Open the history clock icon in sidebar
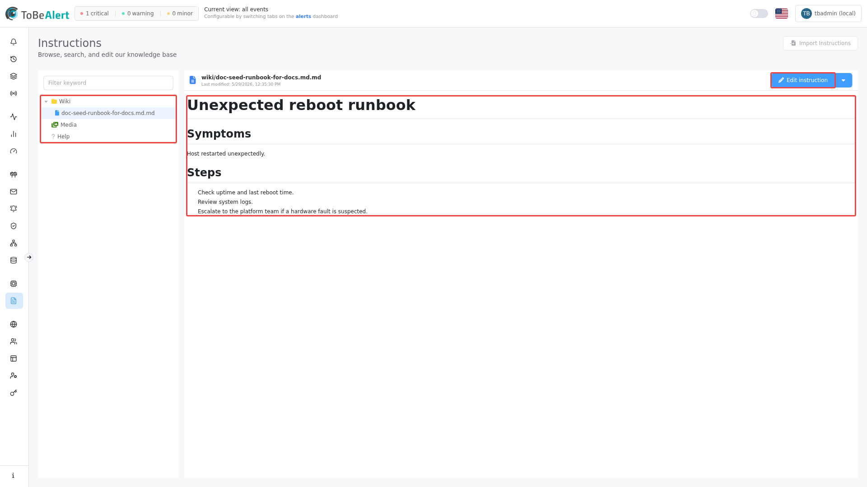Image resolution: width=867 pixels, height=487 pixels. click(x=14, y=59)
